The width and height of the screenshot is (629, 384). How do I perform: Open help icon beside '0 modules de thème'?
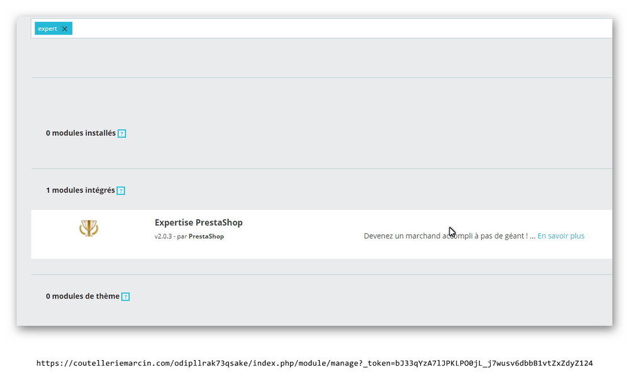tap(126, 297)
